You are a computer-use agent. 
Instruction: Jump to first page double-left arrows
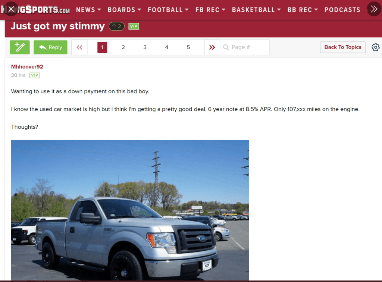[x=79, y=47]
